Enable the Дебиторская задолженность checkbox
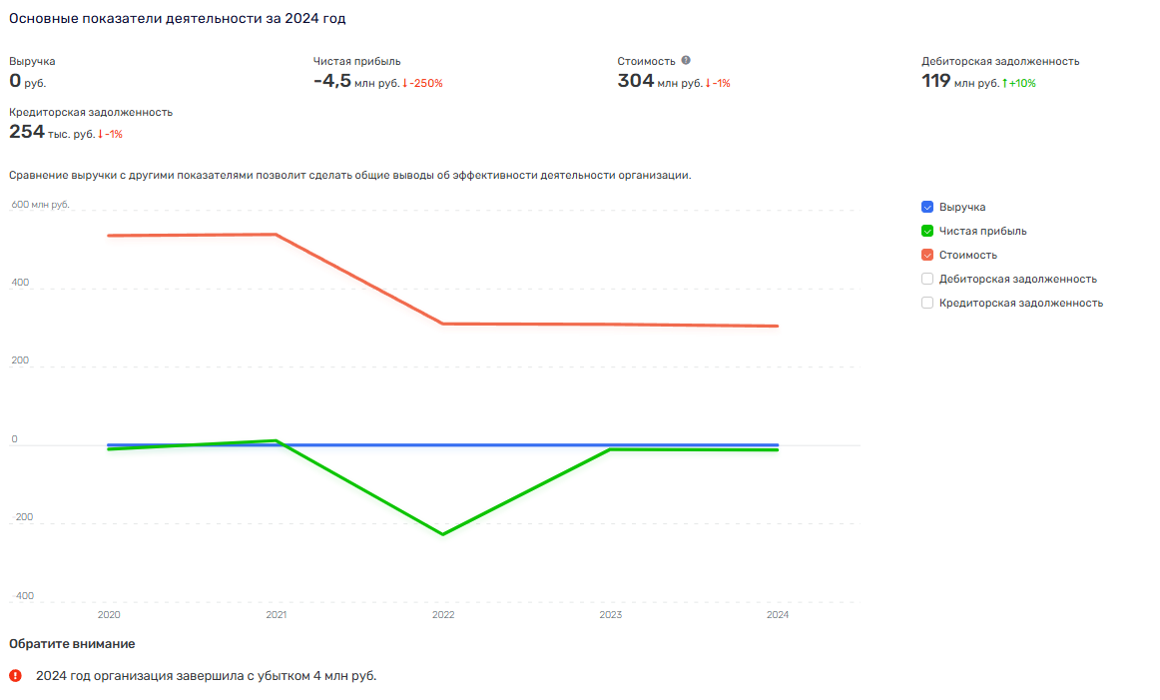 tap(927, 279)
